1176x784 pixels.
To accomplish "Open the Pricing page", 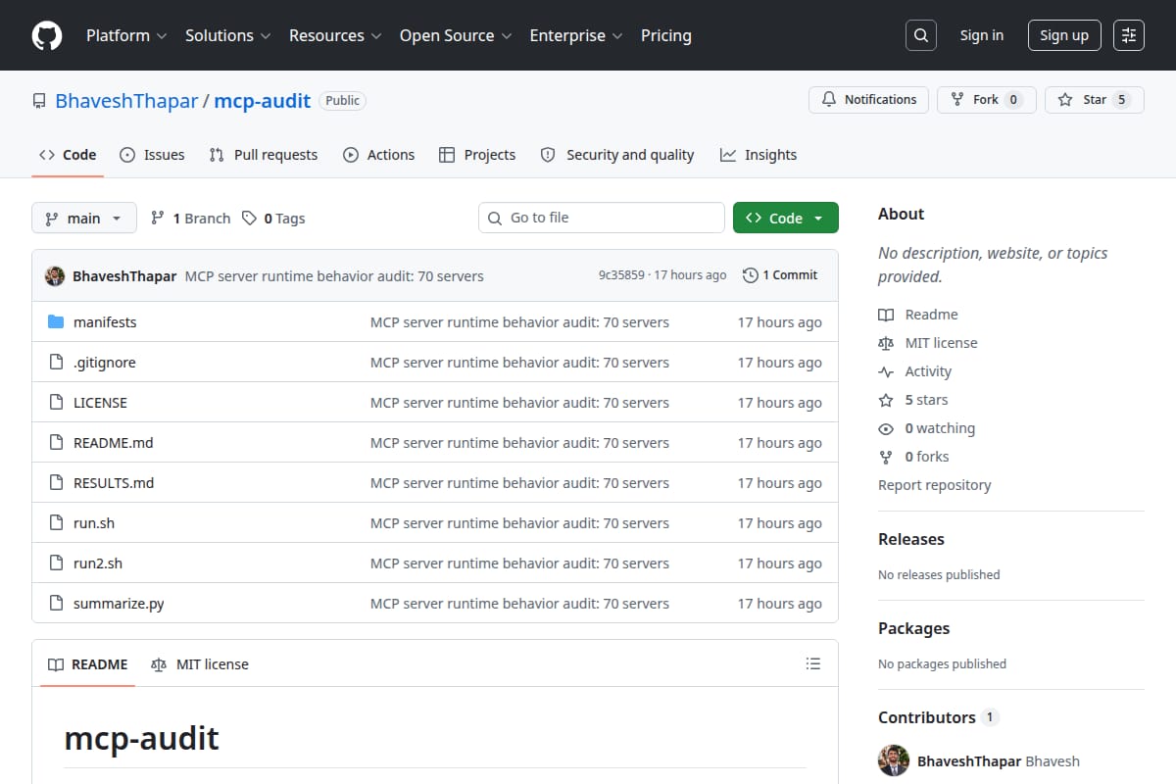I will pos(666,35).
